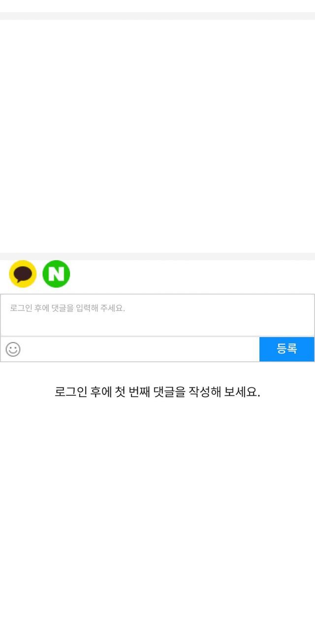This screenshot has height=630, width=315.
Task: Choose the white N letter login icon
Action: point(56,274)
